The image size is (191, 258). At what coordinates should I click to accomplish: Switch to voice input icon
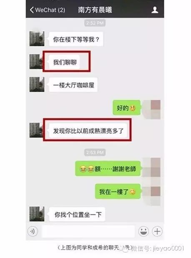(x=33, y=231)
